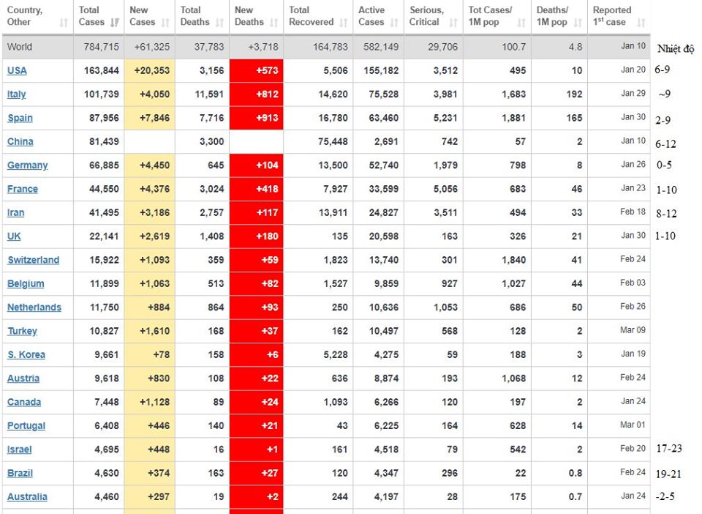Image resolution: width=702 pixels, height=514 pixels.
Task: Click the Netherlands country link
Action: pyautogui.click(x=34, y=308)
